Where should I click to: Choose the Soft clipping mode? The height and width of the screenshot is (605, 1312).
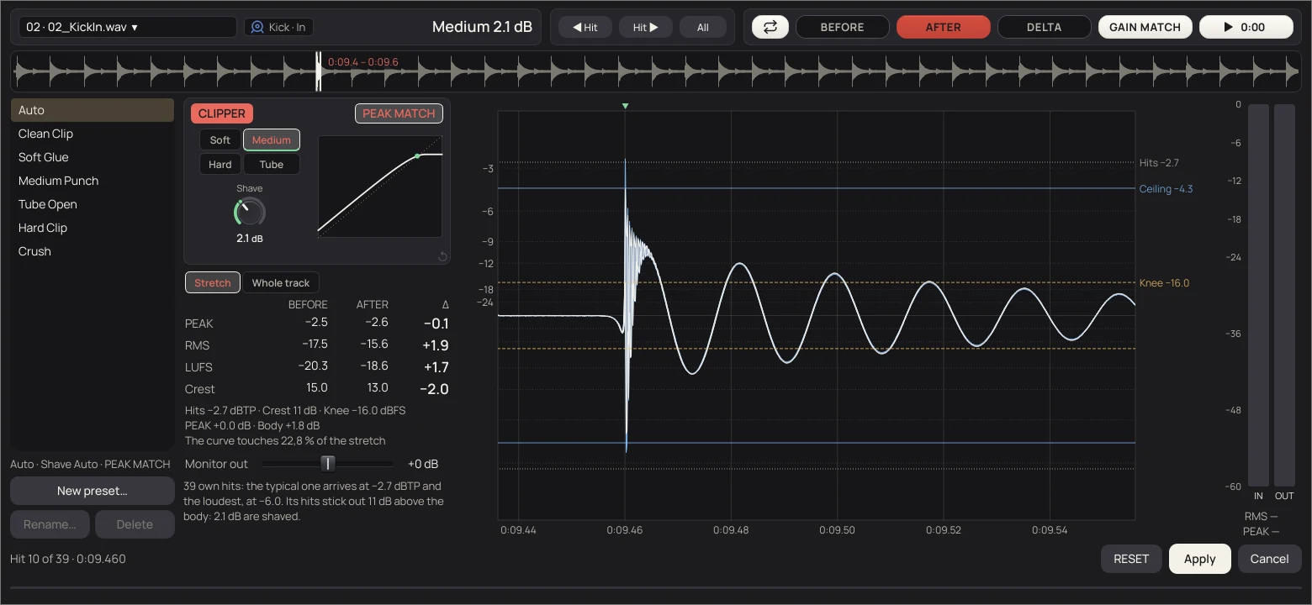coord(220,140)
